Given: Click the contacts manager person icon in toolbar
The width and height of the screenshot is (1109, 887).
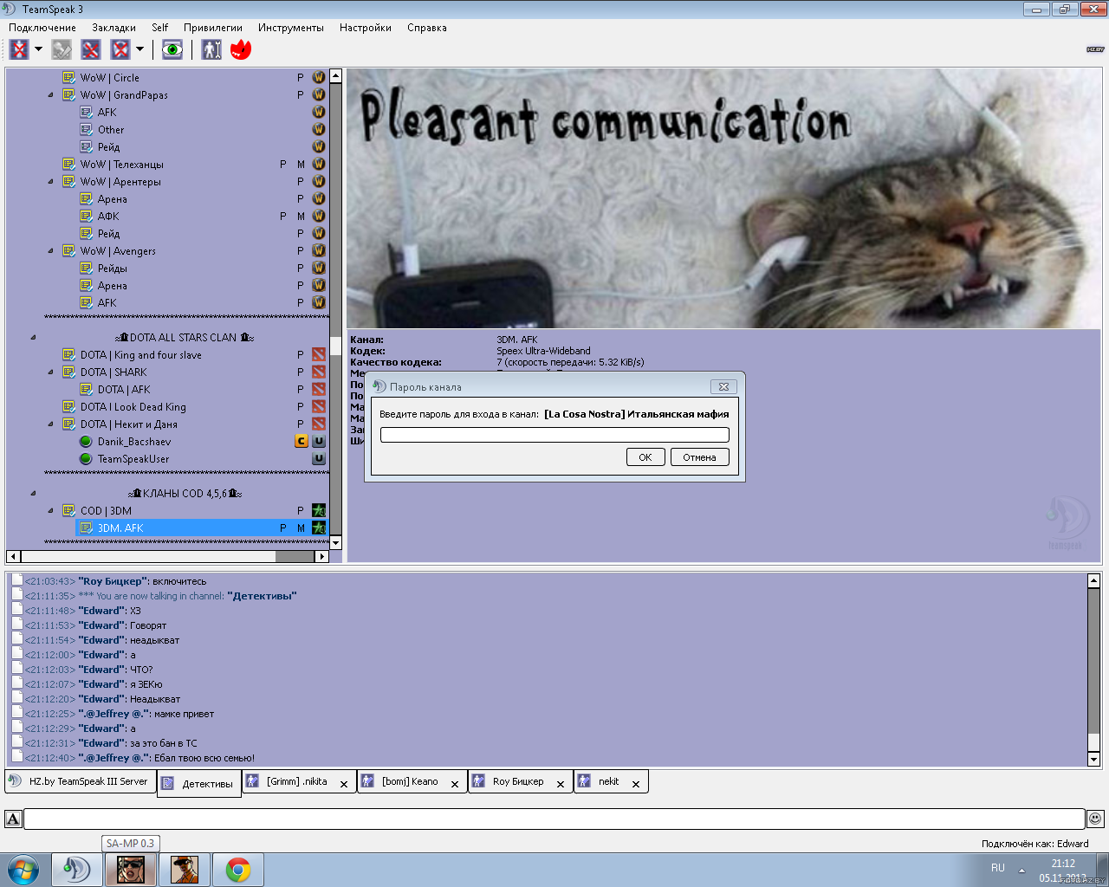Looking at the screenshot, I should [x=211, y=49].
